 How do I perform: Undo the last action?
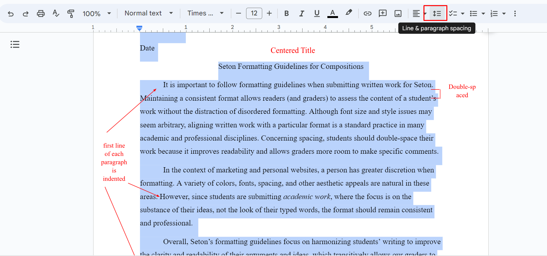11,14
